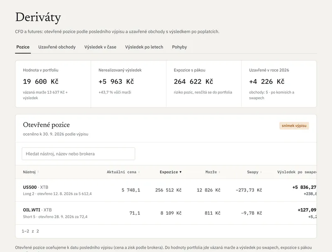The width and height of the screenshot is (332, 252).
Task: Click the 264 622 Kč value
Action: click(x=193, y=81)
